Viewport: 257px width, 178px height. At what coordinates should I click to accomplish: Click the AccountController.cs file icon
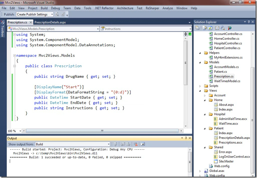(211, 34)
